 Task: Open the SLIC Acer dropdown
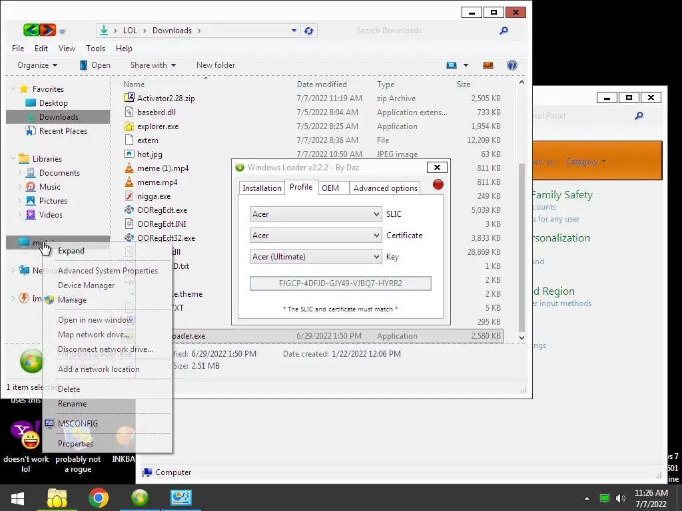pyautogui.click(x=316, y=214)
